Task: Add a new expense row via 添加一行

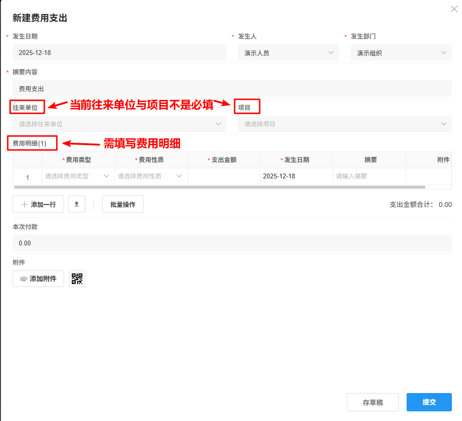Action: click(x=38, y=204)
